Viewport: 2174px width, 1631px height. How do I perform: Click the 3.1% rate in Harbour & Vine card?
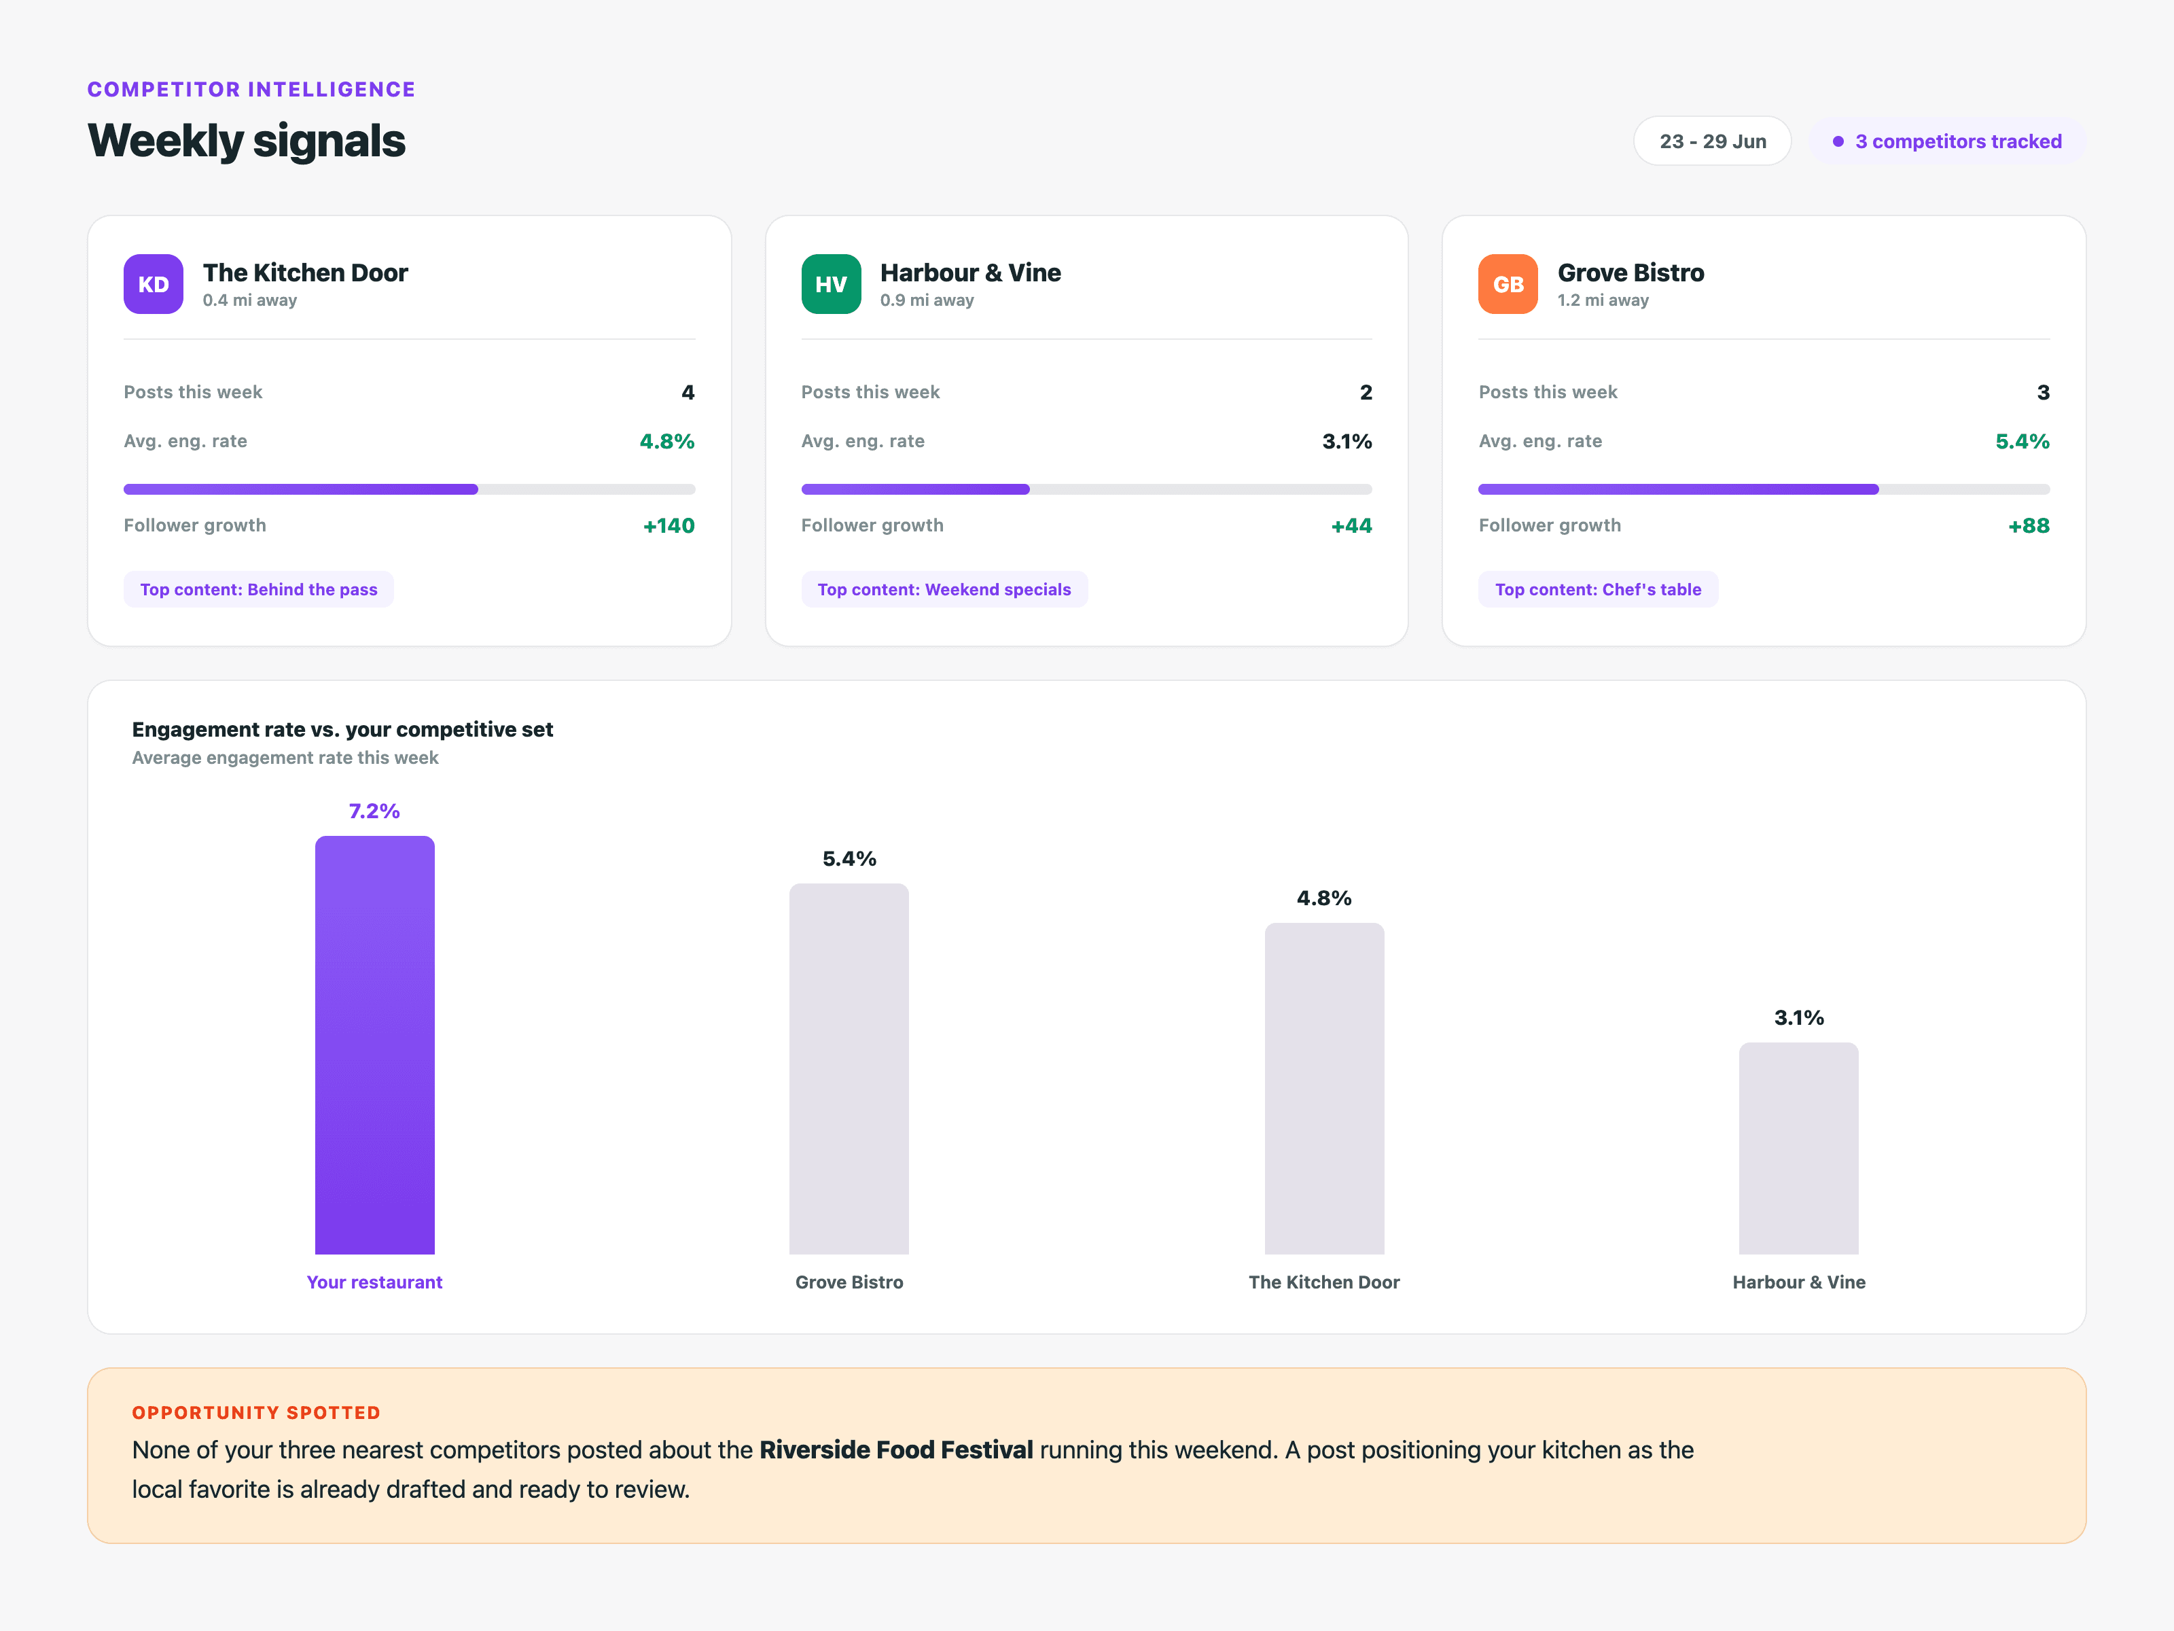click(x=1347, y=442)
